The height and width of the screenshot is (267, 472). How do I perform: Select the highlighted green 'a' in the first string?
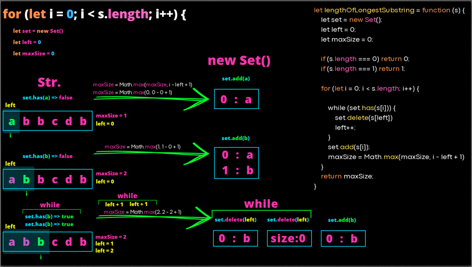12,121
